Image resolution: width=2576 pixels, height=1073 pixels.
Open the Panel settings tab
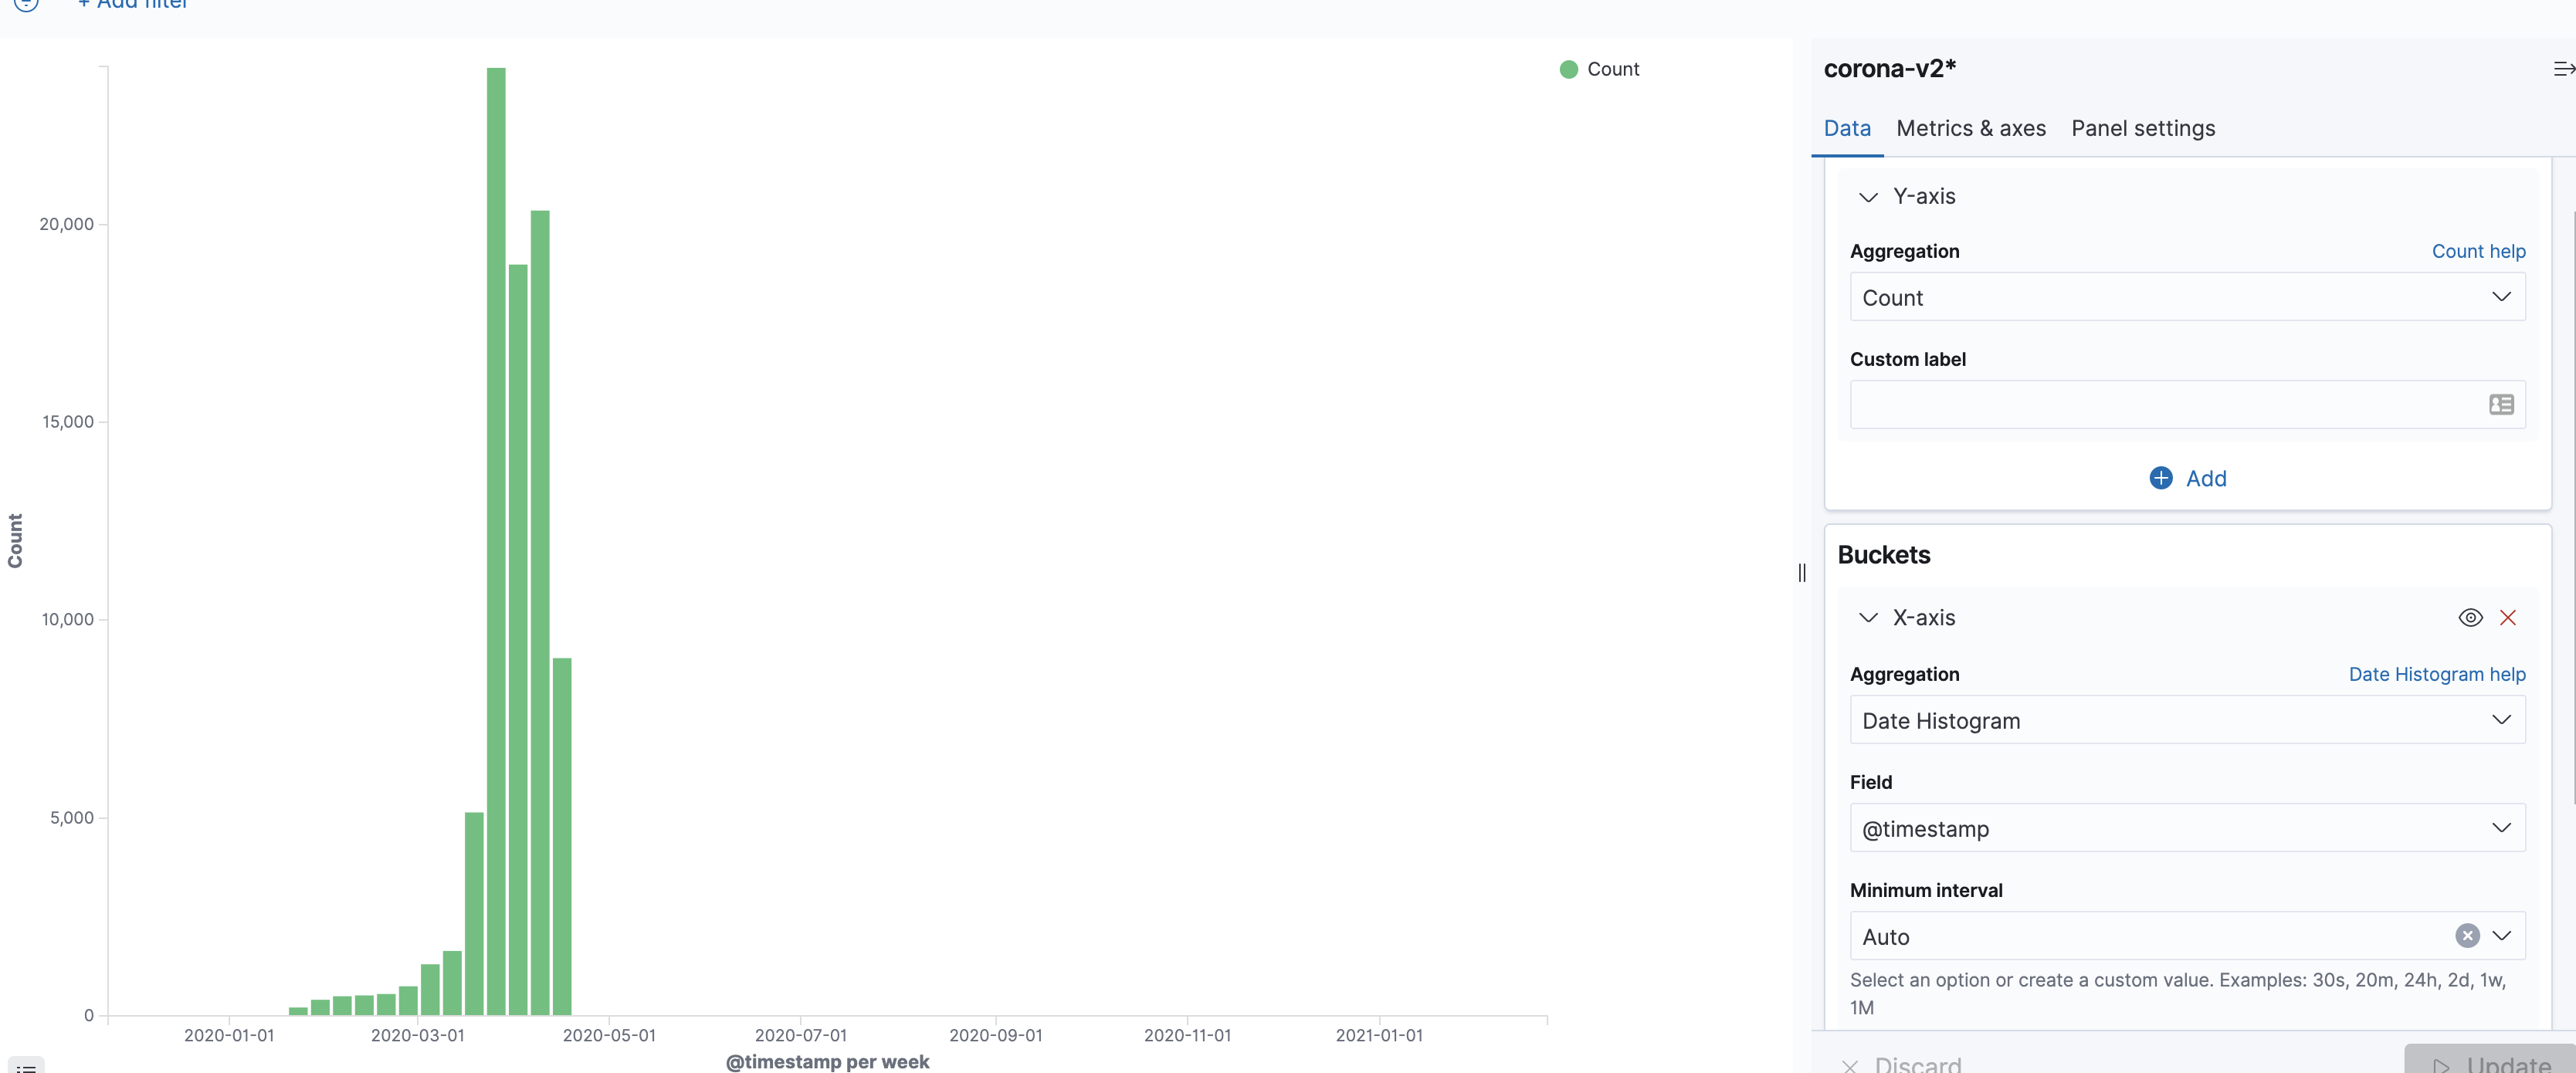pyautogui.click(x=2142, y=128)
